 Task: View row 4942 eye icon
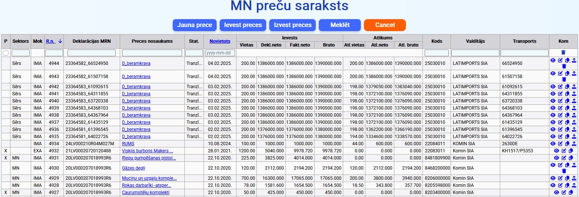[x=553, y=87]
